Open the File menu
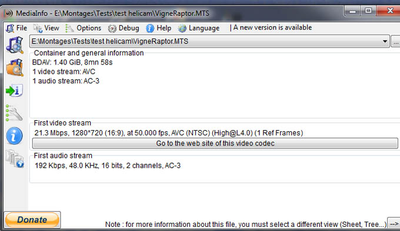Screen dimensions: 400x231 [x=17, y=28]
